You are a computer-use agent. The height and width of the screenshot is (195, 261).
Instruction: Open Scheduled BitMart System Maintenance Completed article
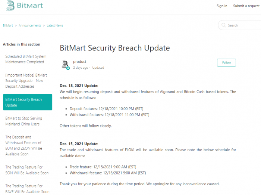click(x=26, y=59)
